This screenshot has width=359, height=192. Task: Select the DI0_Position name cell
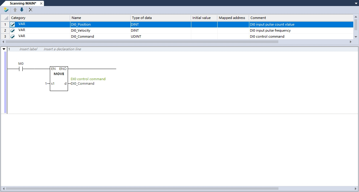tap(100, 24)
